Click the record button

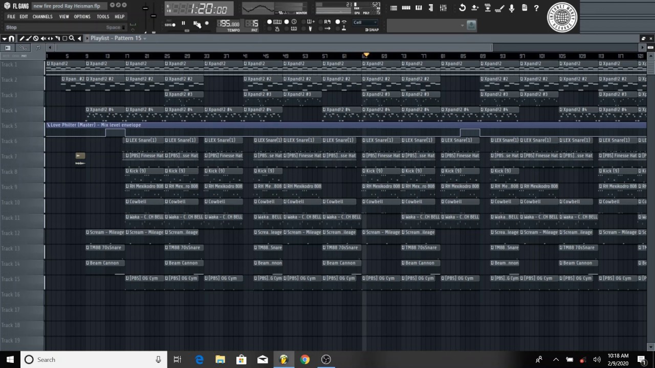(x=207, y=23)
